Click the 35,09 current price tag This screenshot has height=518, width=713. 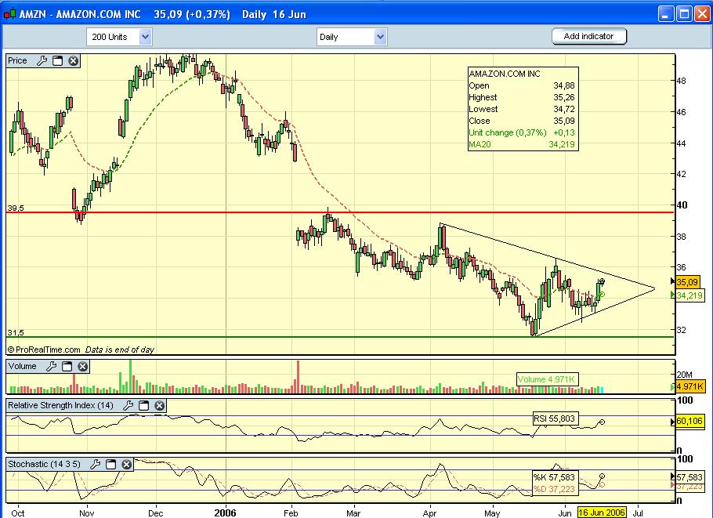coord(687,282)
